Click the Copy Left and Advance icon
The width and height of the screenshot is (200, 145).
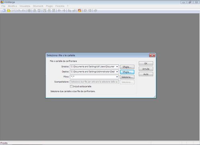pos(74,10)
